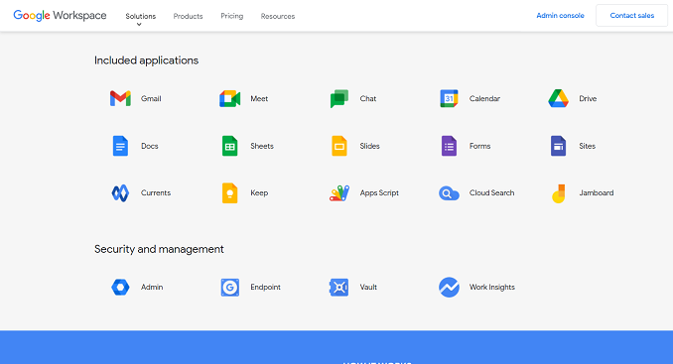673x364 pixels.
Task: Open the Resources navigation item
Action: pos(278,16)
